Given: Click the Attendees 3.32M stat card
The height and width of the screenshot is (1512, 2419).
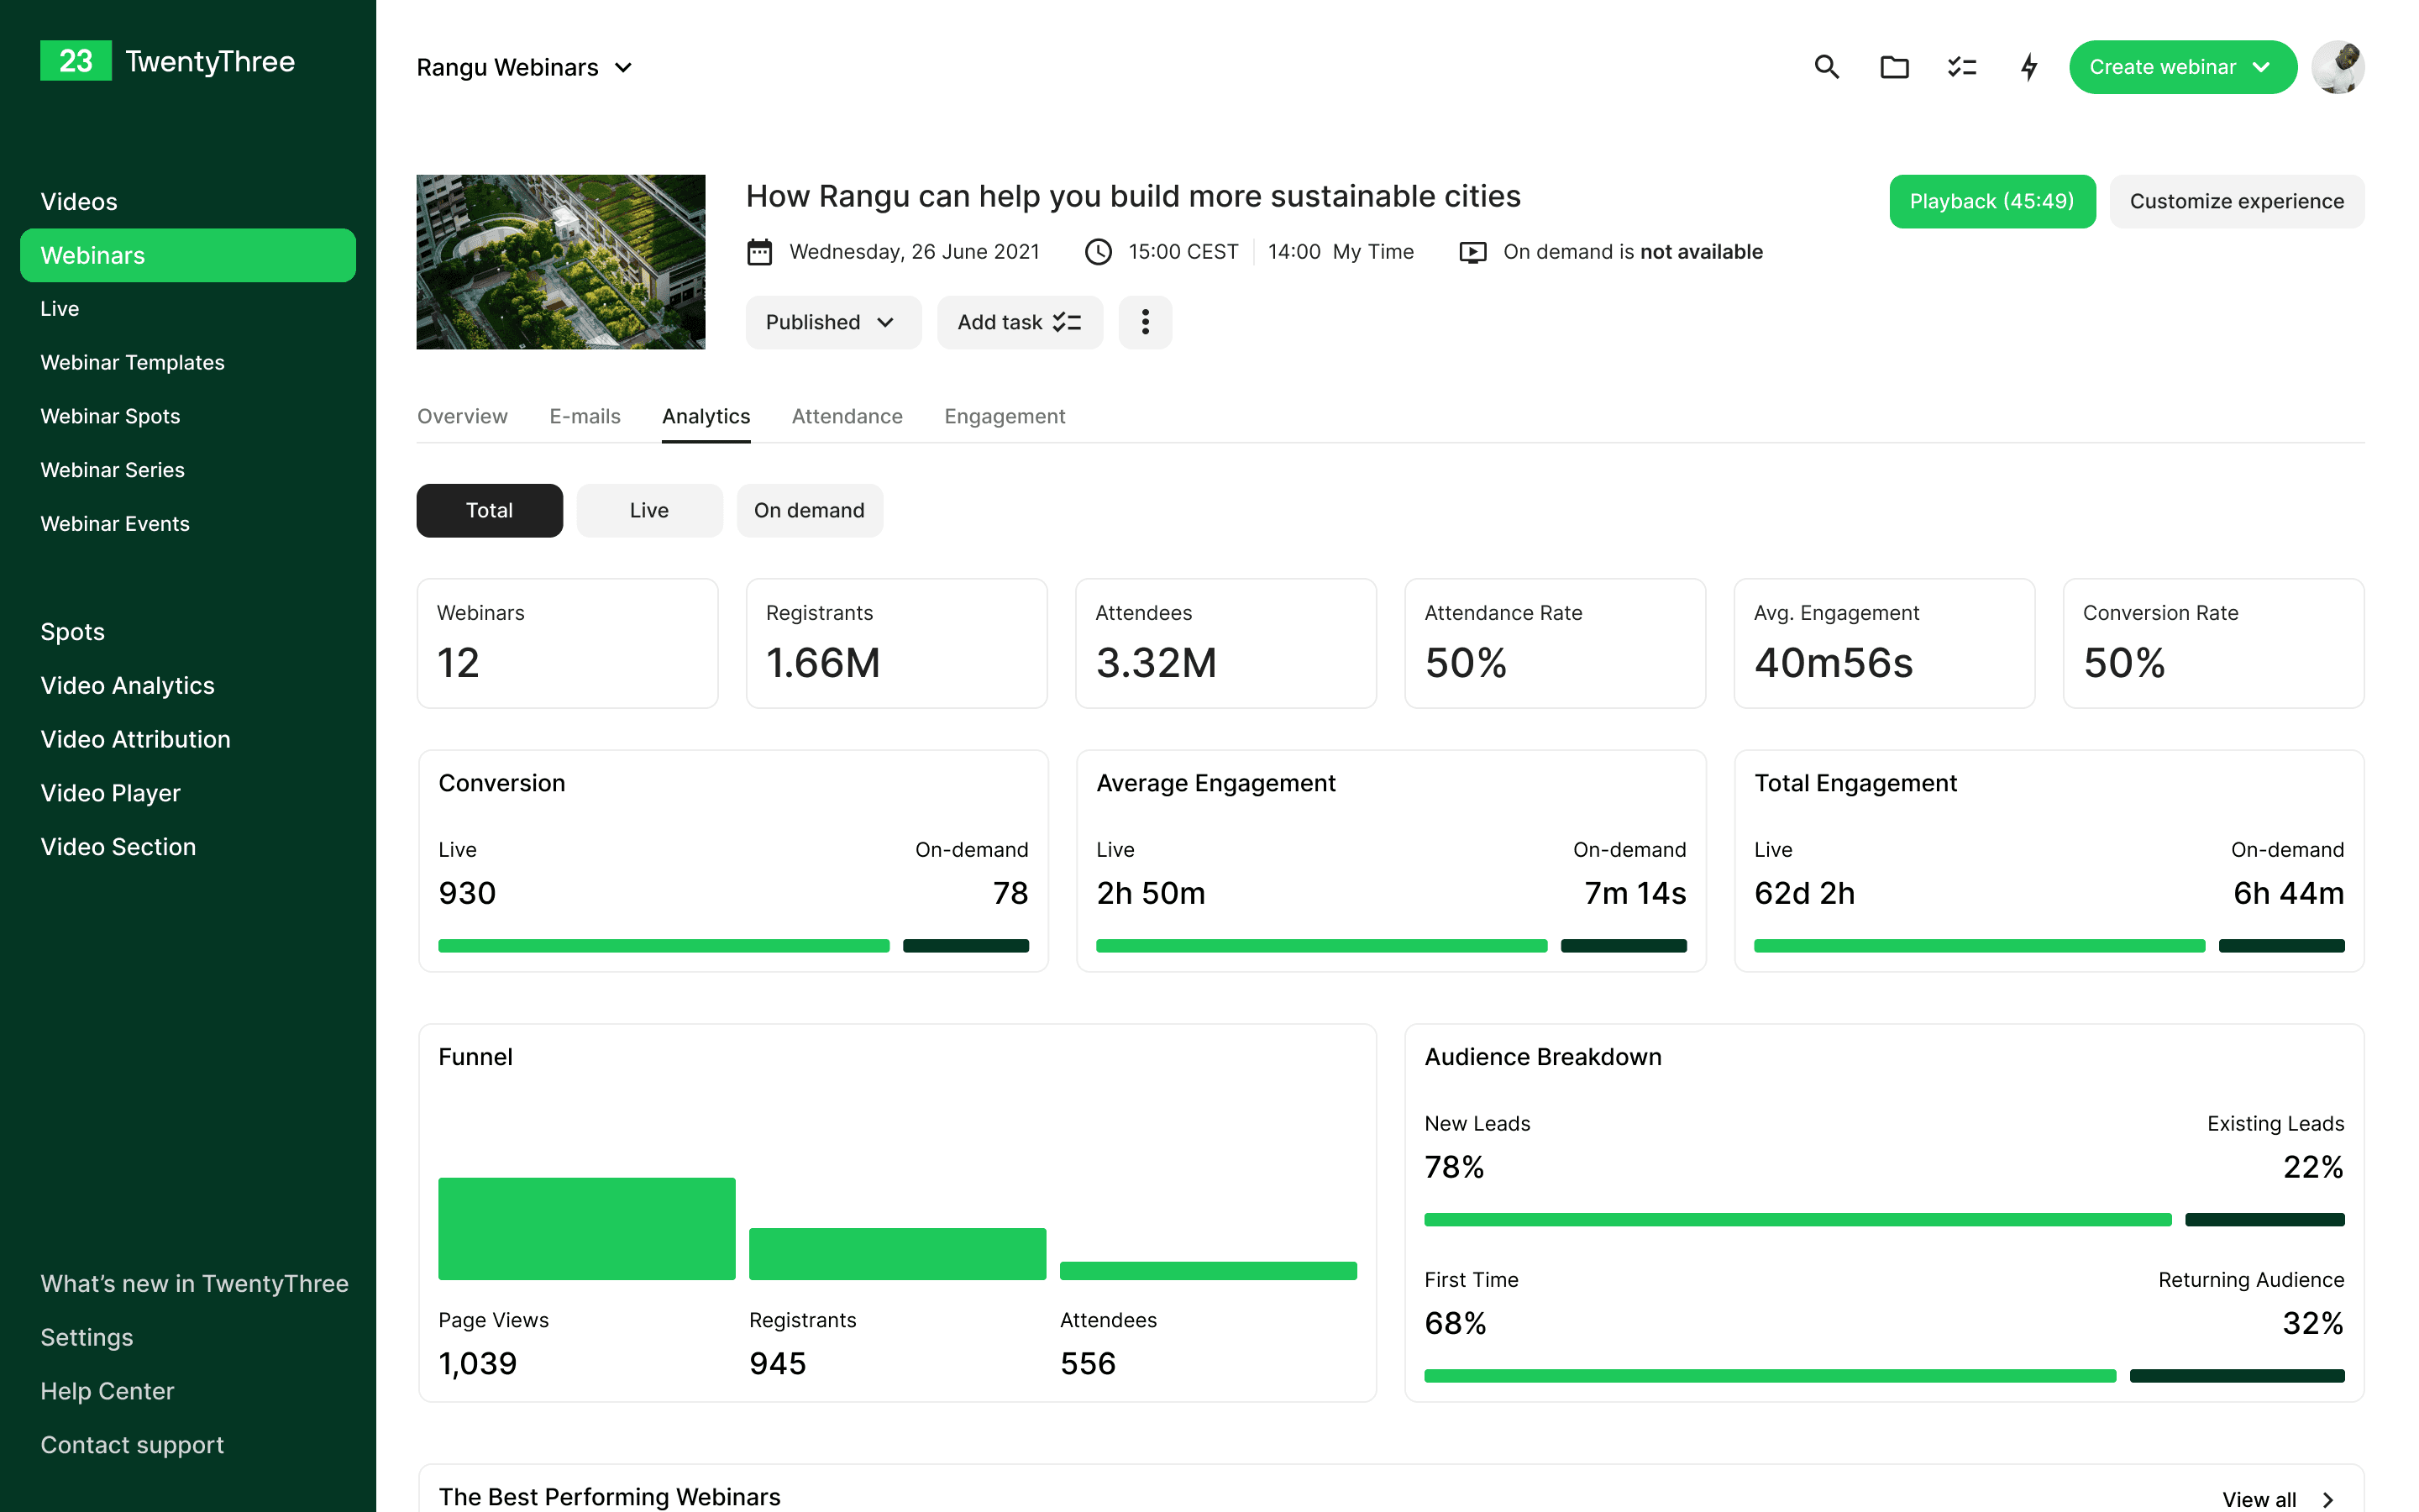Looking at the screenshot, I should (1225, 643).
